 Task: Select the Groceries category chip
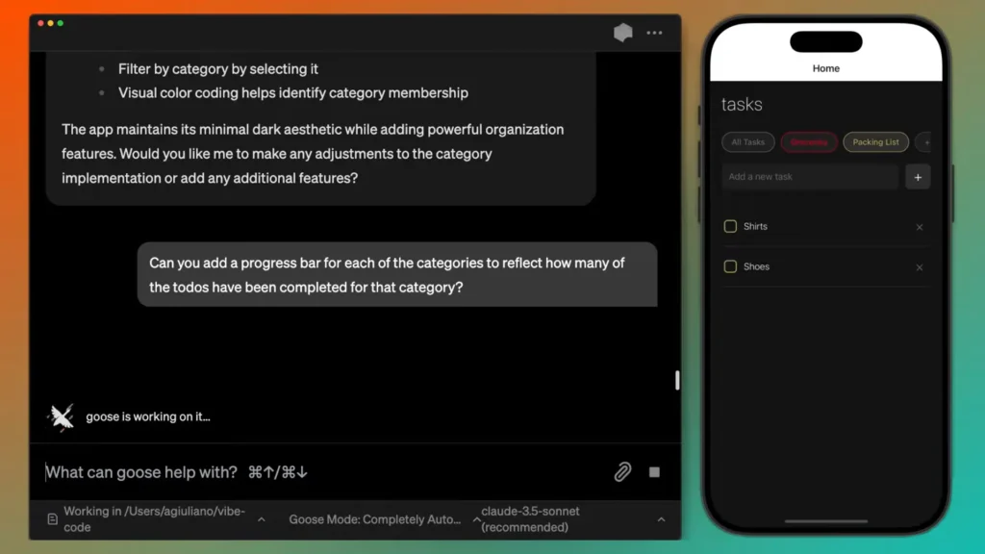809,141
